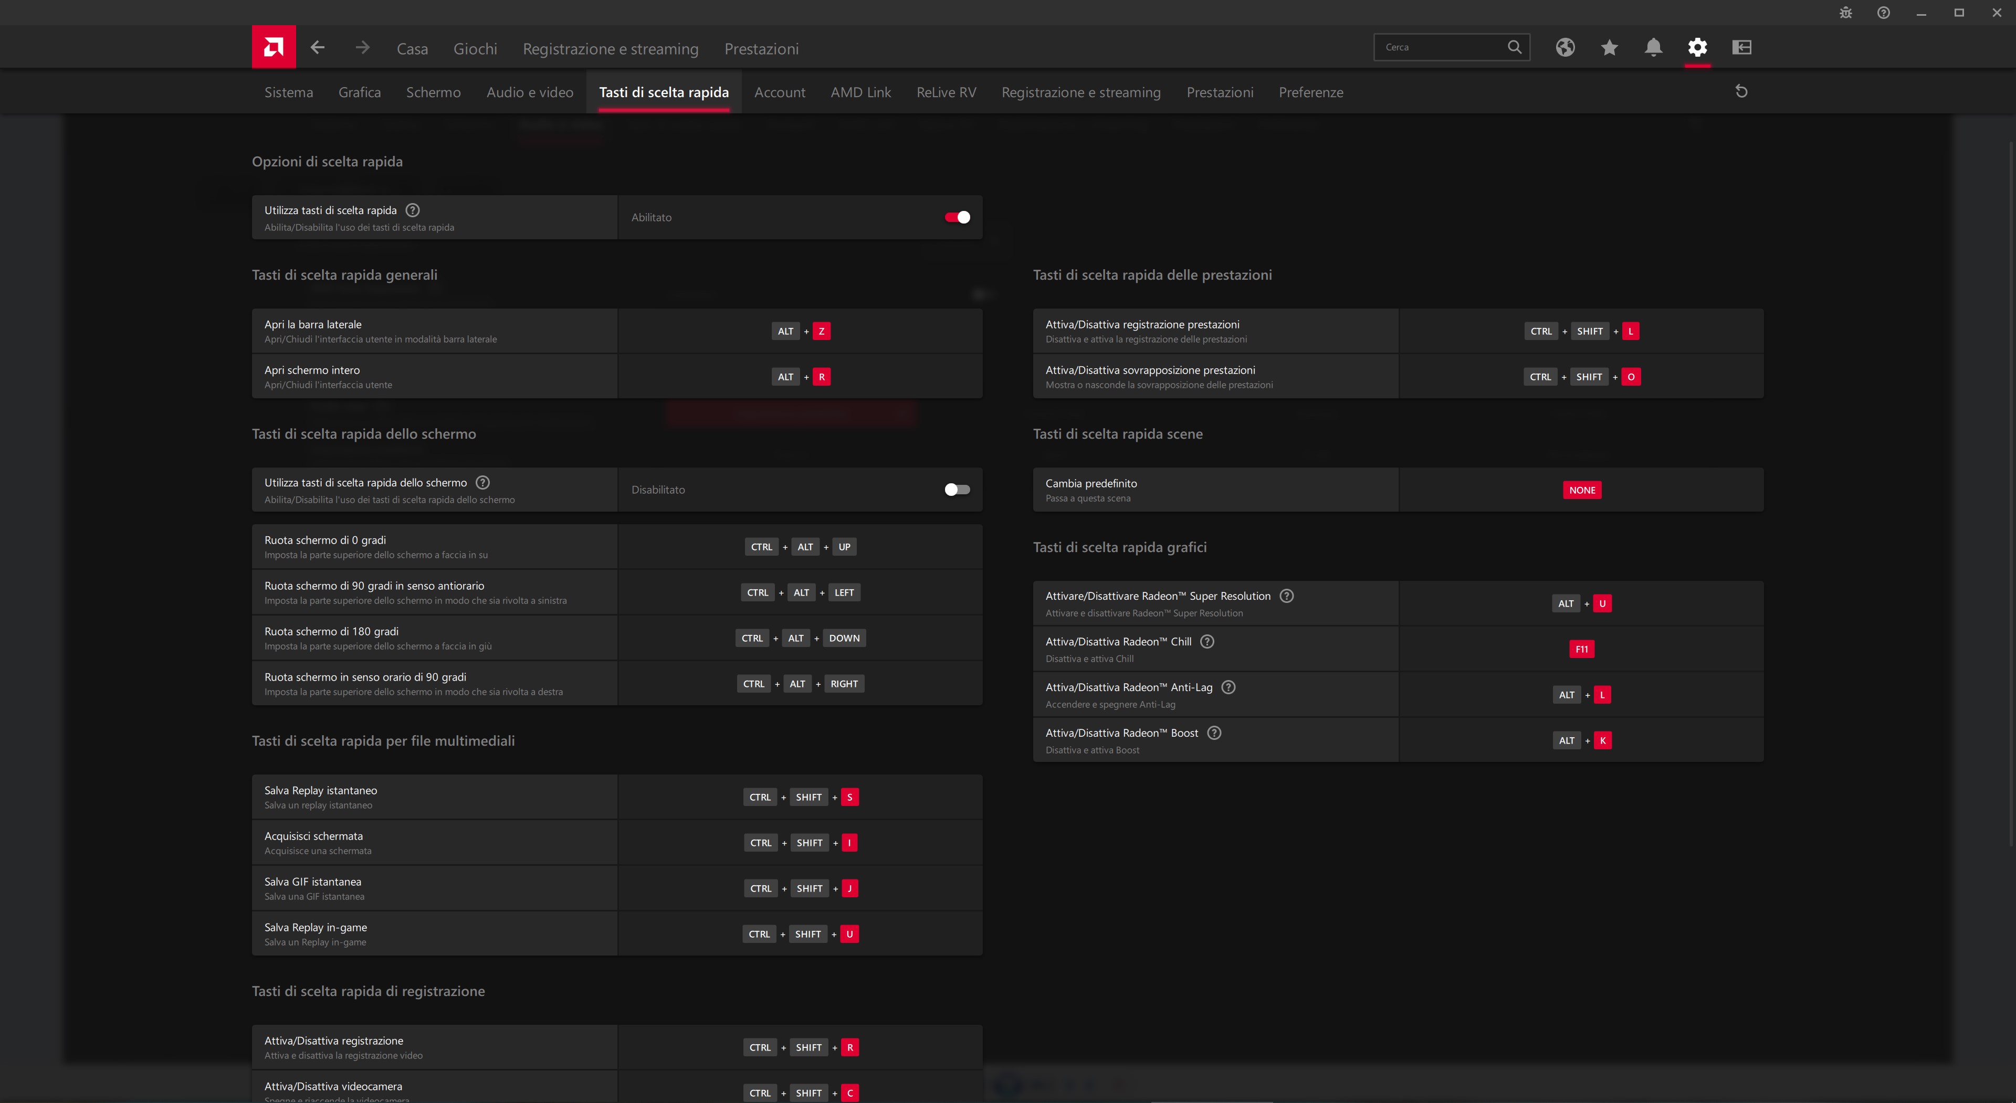Click the Cerca search field

point(1440,48)
